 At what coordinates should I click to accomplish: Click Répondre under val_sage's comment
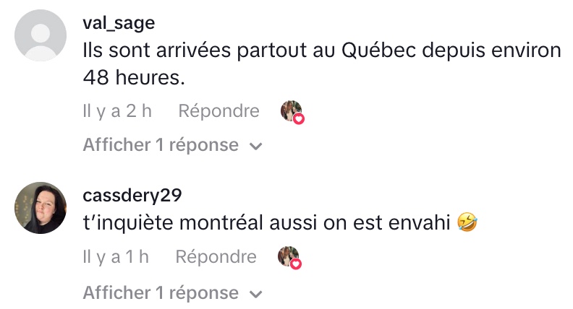click(x=218, y=111)
